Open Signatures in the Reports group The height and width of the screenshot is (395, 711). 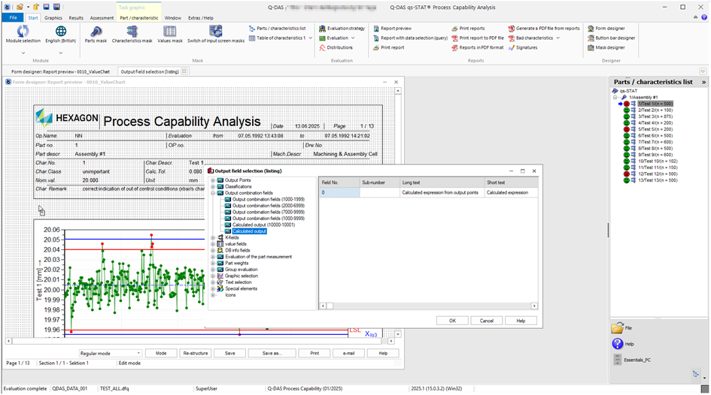[x=523, y=47]
